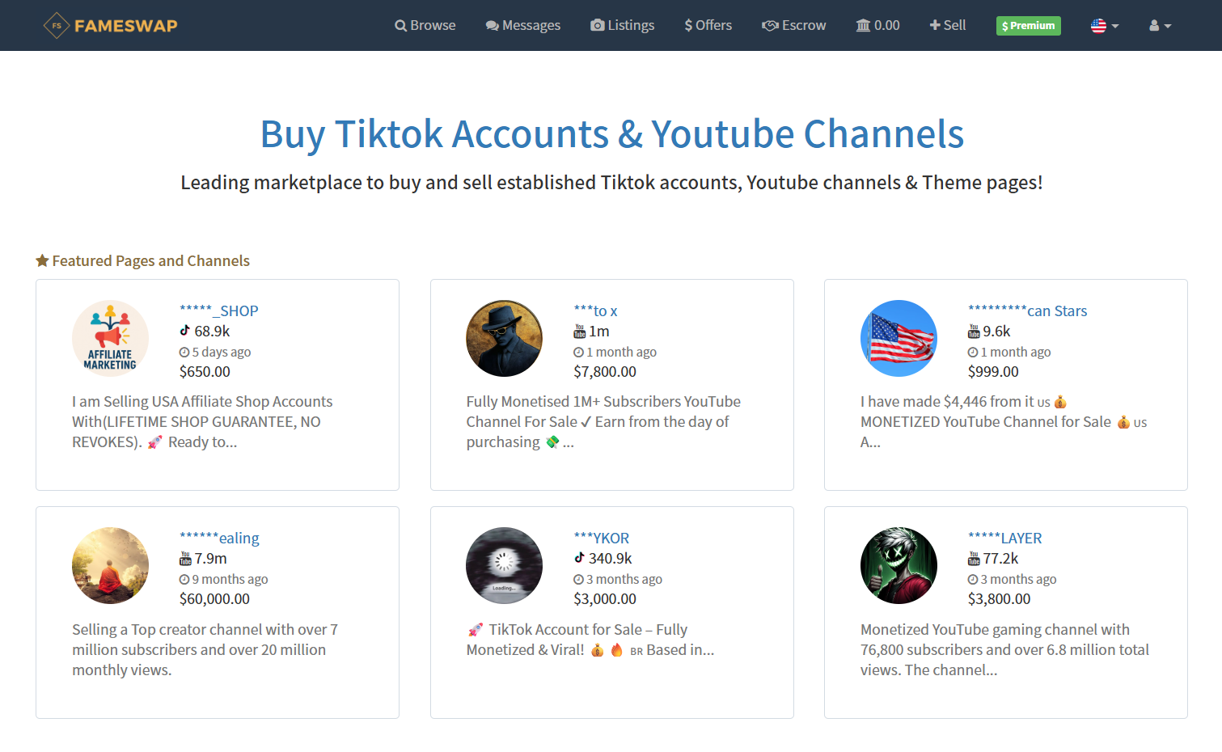Open the user account dropdown menu
Screen dimensions: 1222x752
1160,26
